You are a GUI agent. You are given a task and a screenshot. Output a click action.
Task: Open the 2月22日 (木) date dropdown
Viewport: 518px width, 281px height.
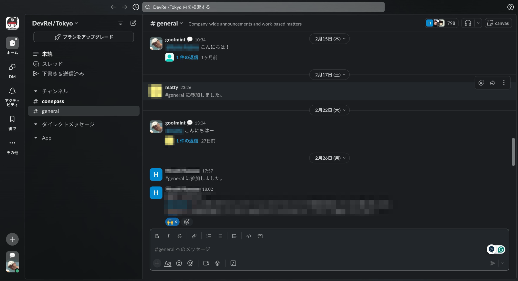pyautogui.click(x=329, y=110)
